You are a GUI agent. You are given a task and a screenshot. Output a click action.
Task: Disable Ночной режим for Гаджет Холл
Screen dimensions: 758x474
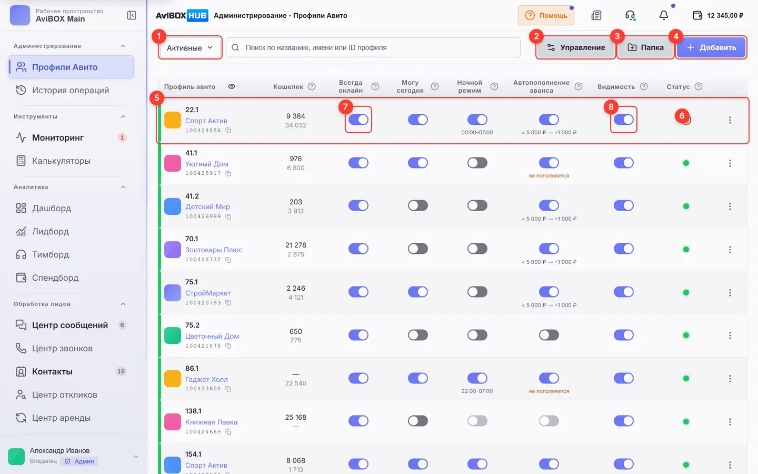pyautogui.click(x=477, y=378)
